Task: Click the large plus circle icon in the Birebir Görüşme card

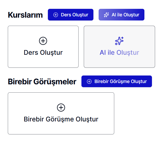Action: pyautogui.click(x=61, y=107)
